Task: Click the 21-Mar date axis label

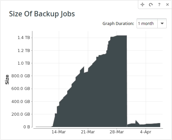Action: [x=88, y=132]
